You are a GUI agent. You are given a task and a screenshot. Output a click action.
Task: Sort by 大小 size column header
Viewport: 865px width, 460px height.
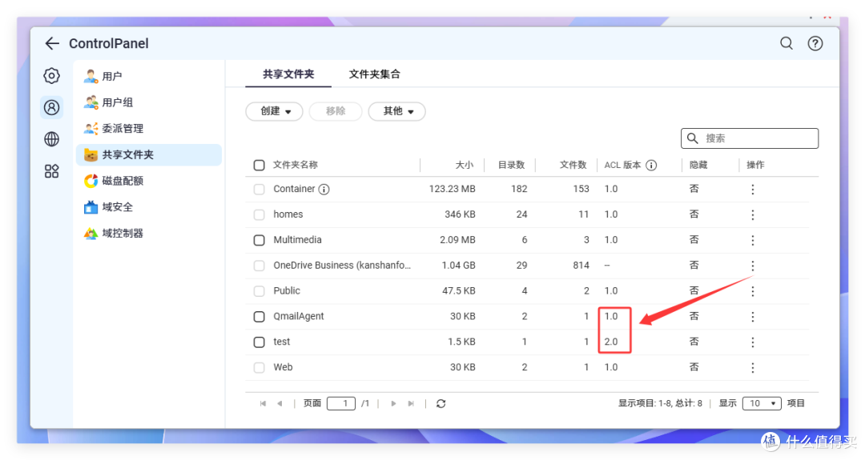tap(464, 166)
